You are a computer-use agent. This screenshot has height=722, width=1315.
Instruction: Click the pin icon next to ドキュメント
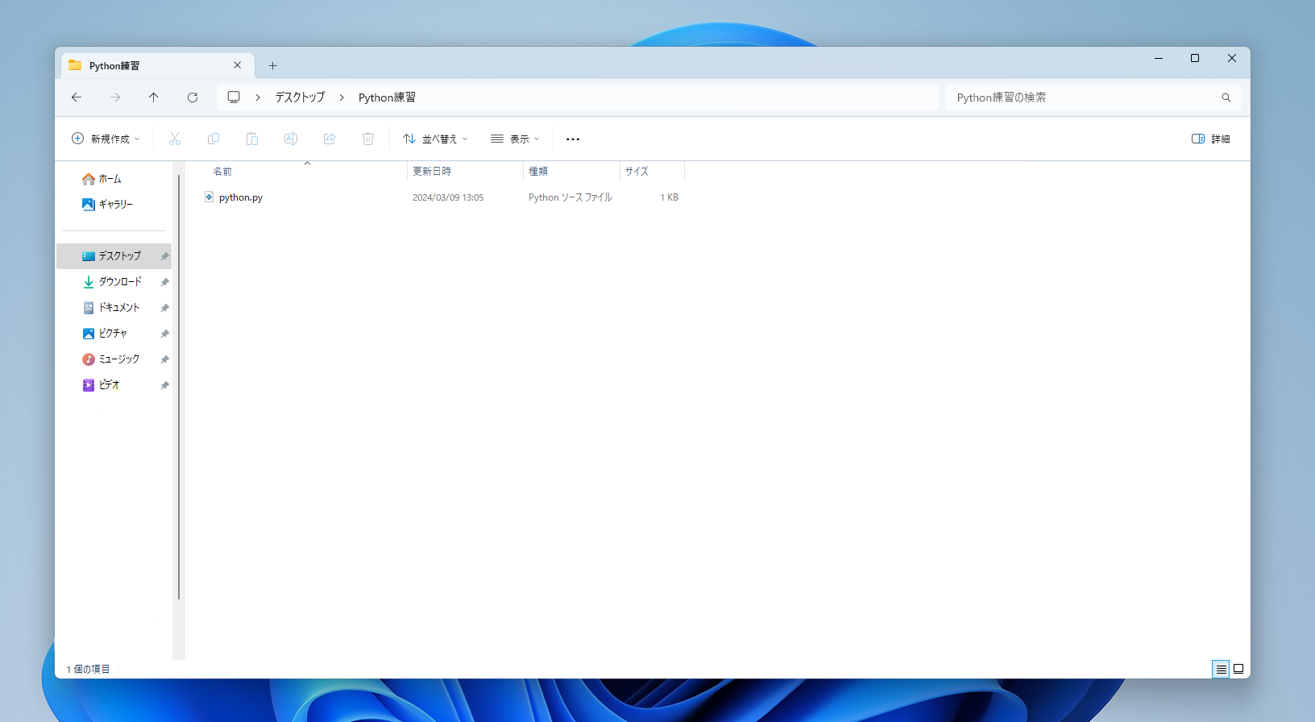pyautogui.click(x=164, y=308)
